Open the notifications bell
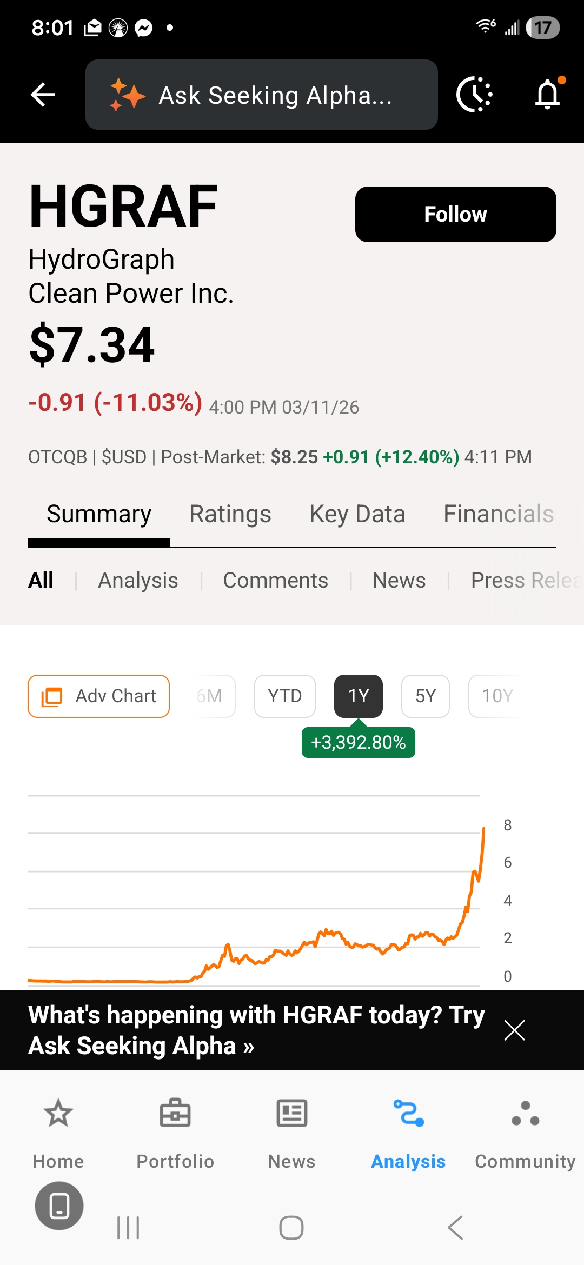 click(x=547, y=95)
